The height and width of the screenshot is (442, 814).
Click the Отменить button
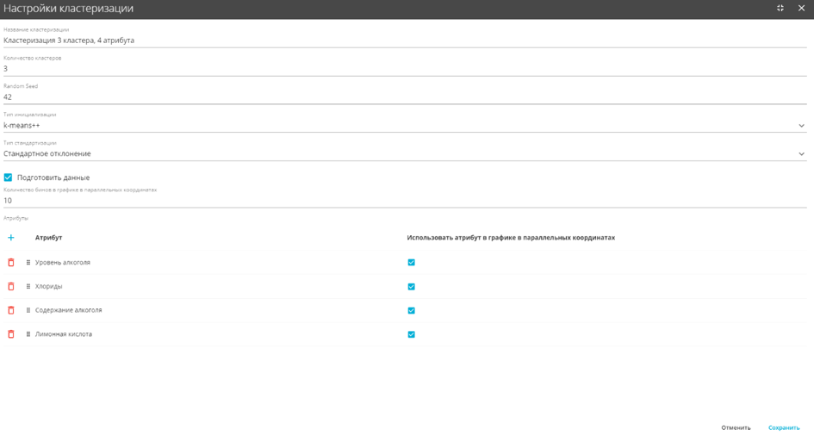tap(736, 427)
